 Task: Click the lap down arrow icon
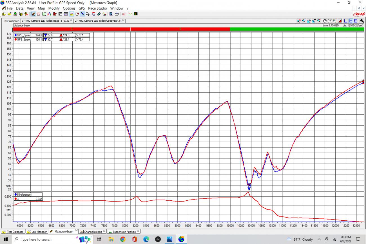coord(314,21)
